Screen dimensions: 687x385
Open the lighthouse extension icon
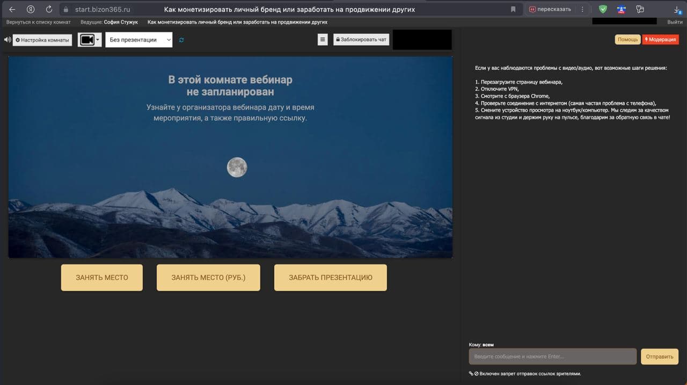pos(622,9)
